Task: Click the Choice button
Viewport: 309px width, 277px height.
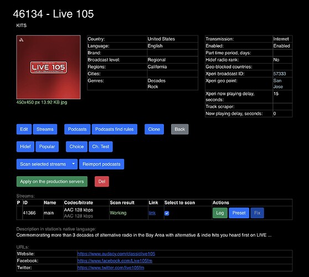Action: pos(76,147)
